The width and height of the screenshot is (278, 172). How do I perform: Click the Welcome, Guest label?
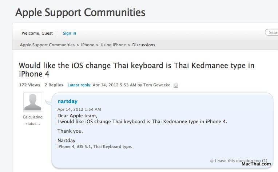coord(37,33)
